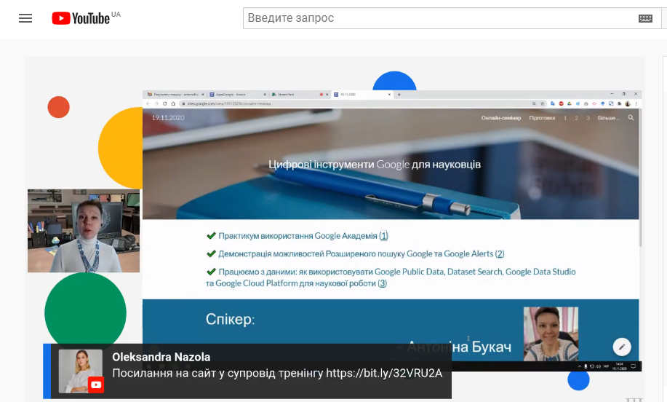667x402 pixels.
Task: Open page '1' in the site navigation
Action: pyautogui.click(x=565, y=118)
